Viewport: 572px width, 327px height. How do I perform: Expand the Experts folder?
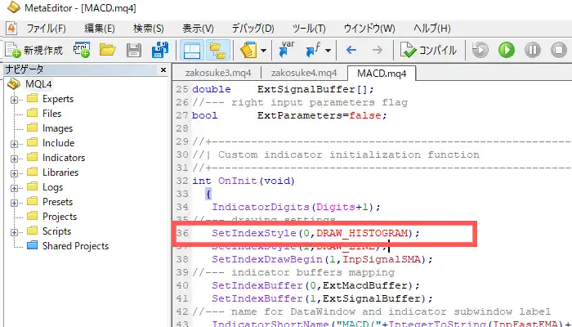click(x=14, y=100)
